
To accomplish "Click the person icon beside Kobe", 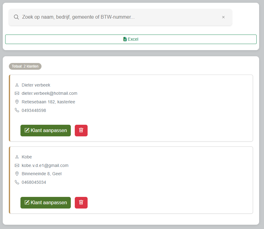I will 17,157.
